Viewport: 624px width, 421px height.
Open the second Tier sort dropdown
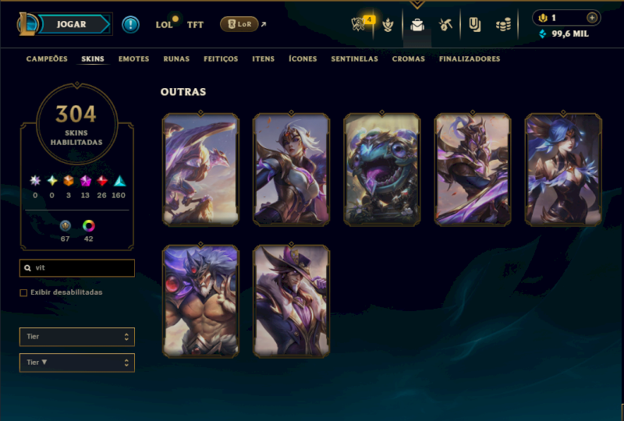(76, 363)
